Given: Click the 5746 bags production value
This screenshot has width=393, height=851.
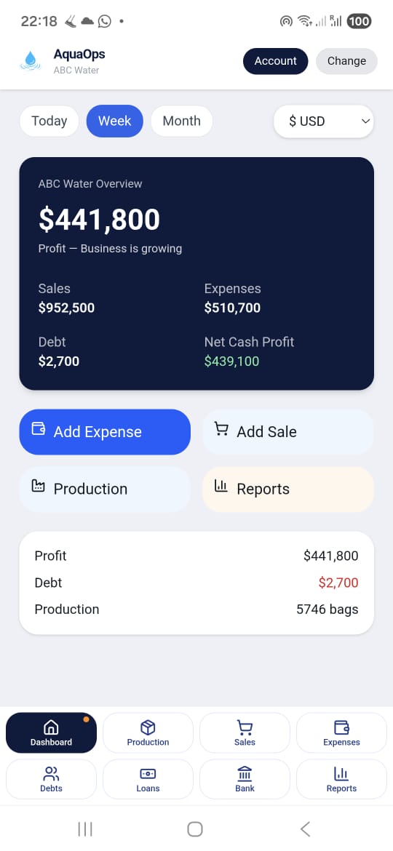Looking at the screenshot, I should tap(327, 610).
